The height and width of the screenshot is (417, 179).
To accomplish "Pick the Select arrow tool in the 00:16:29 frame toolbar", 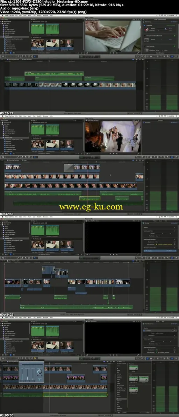I will [x=35, y=56].
